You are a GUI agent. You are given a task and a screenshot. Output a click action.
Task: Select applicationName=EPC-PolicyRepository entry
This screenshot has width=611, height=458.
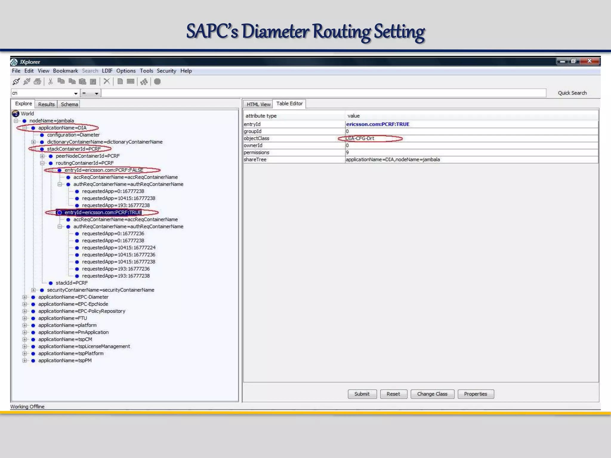[x=82, y=311]
